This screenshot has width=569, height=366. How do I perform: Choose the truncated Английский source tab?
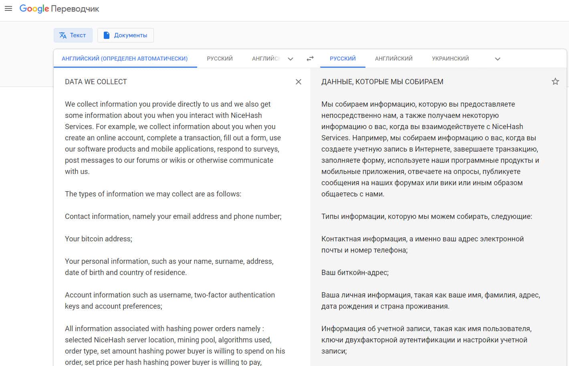coord(266,59)
